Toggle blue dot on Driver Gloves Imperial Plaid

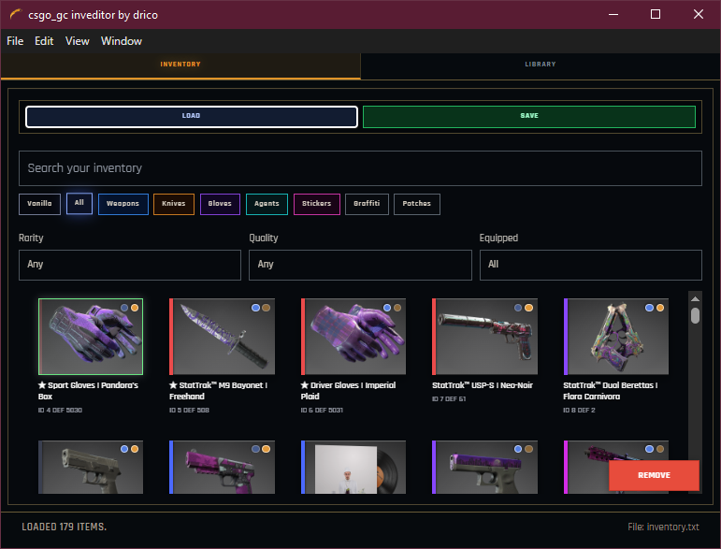[387, 308]
